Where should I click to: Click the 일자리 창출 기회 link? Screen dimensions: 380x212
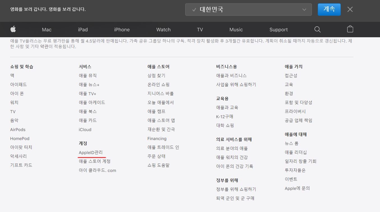click(x=301, y=161)
